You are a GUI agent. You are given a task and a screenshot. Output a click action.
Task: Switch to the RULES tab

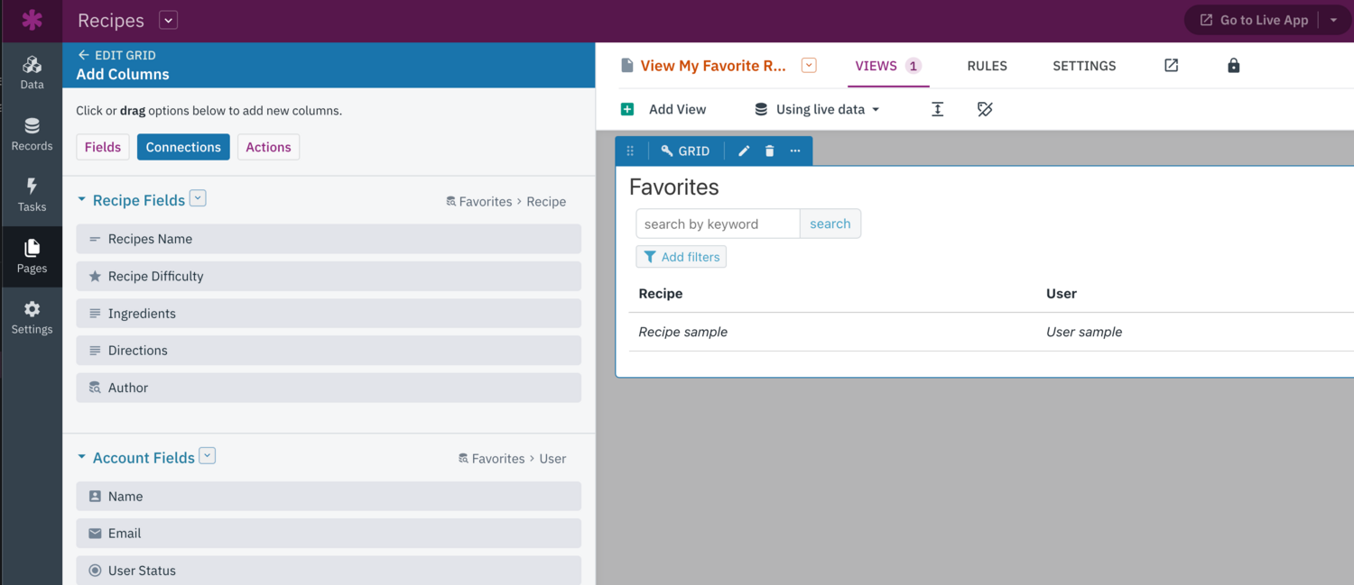tap(987, 65)
